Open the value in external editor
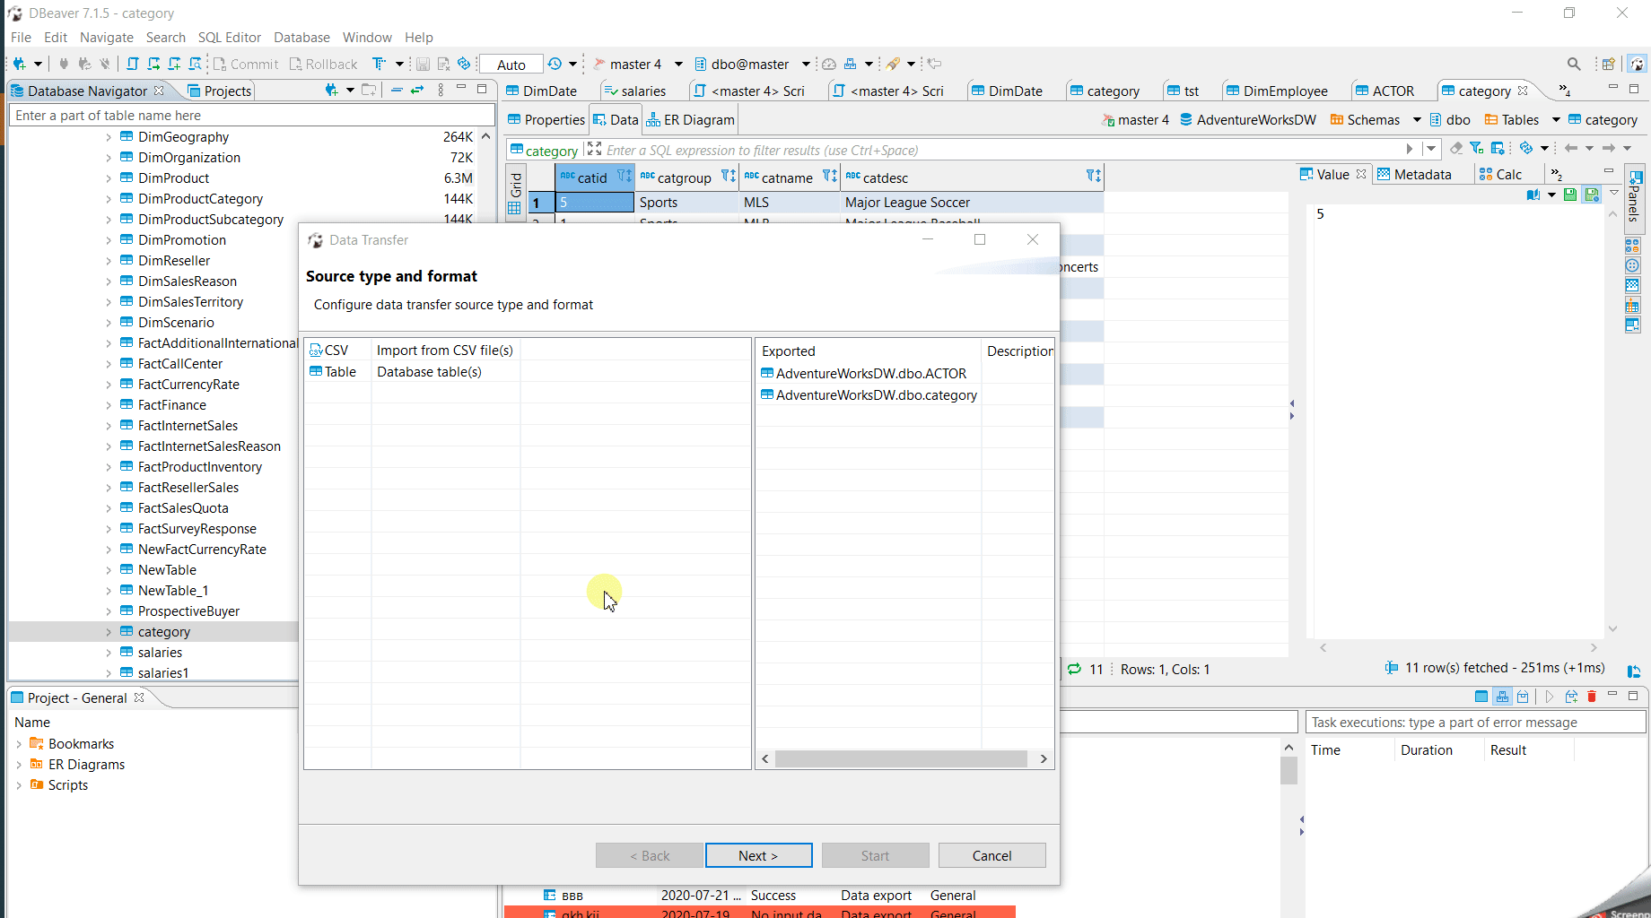The image size is (1651, 918). coord(1533,195)
